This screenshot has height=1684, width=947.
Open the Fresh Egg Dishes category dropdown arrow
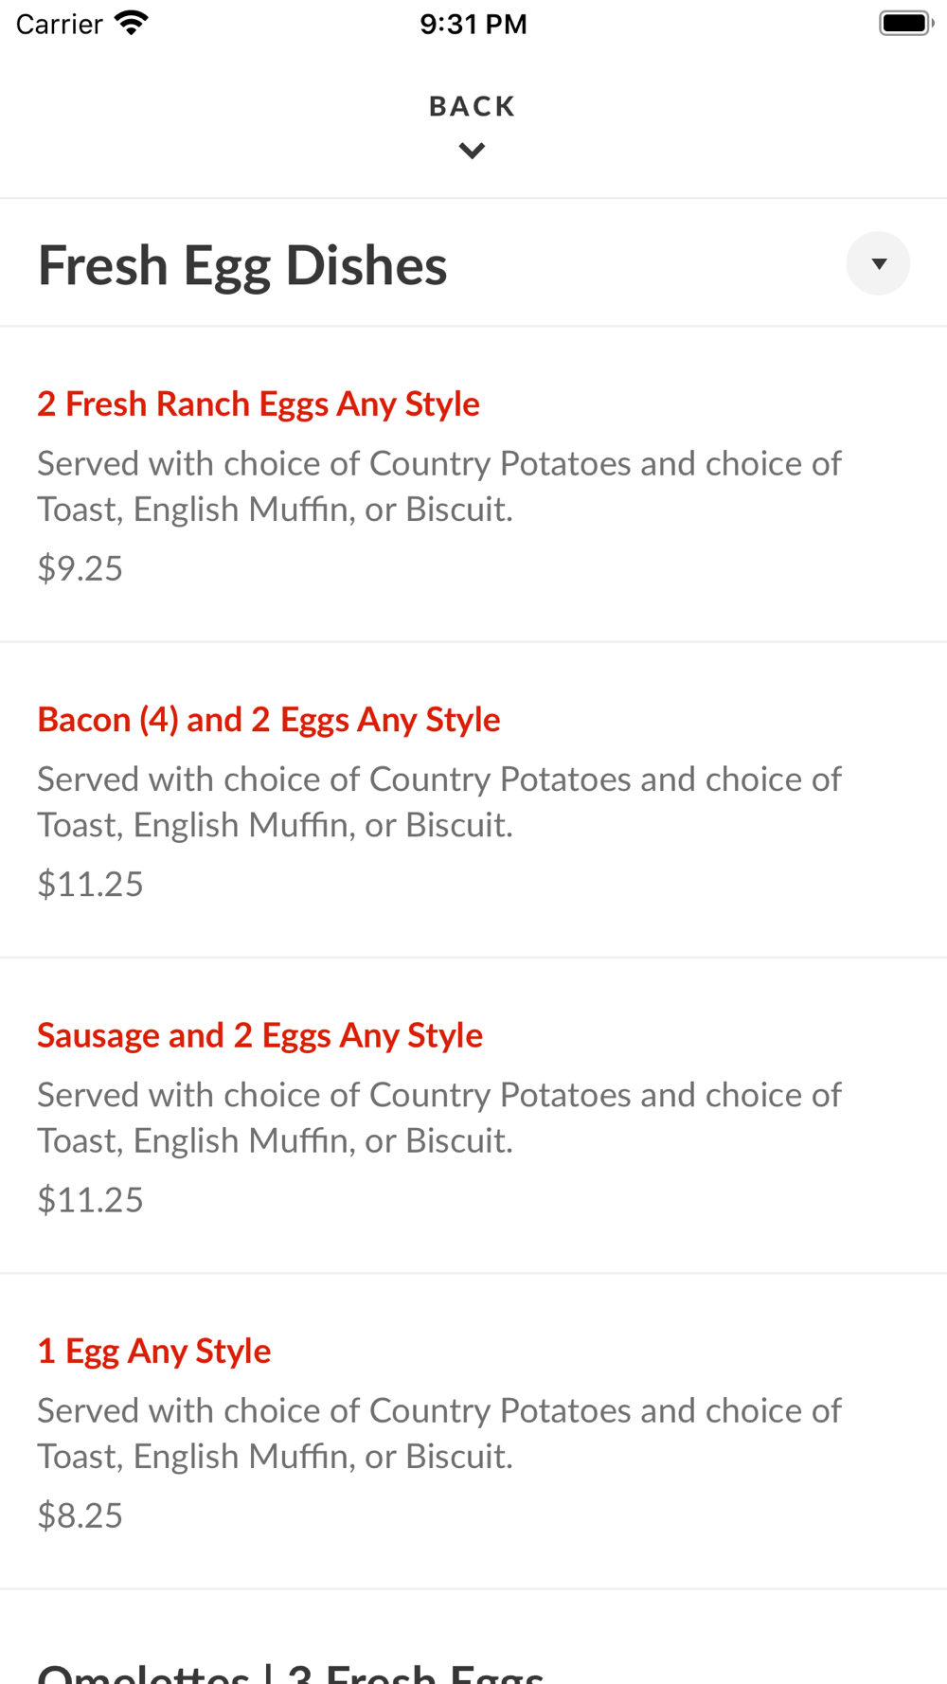coord(878,263)
